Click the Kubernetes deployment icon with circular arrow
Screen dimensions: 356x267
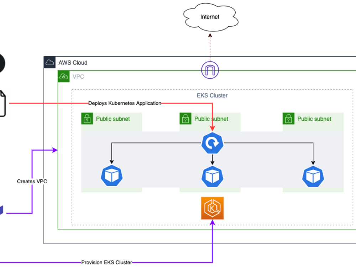click(212, 143)
